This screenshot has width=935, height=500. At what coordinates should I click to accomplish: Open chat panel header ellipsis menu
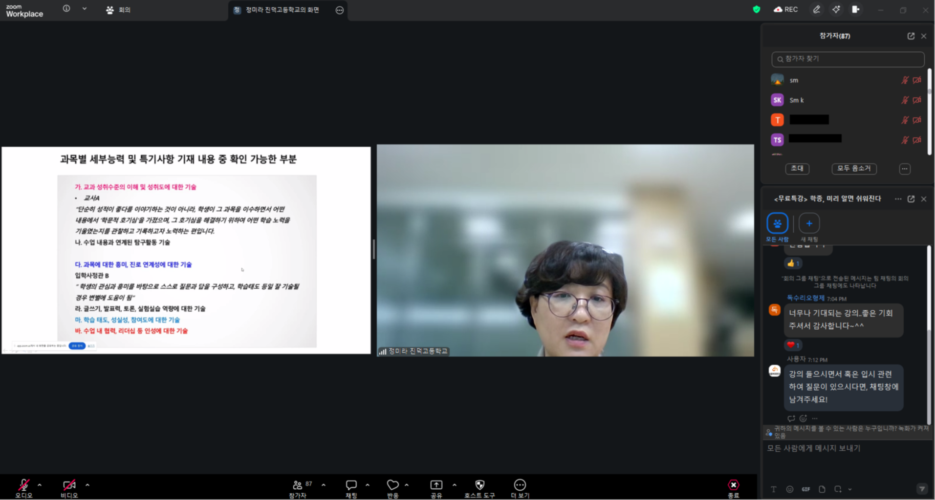[x=898, y=199]
